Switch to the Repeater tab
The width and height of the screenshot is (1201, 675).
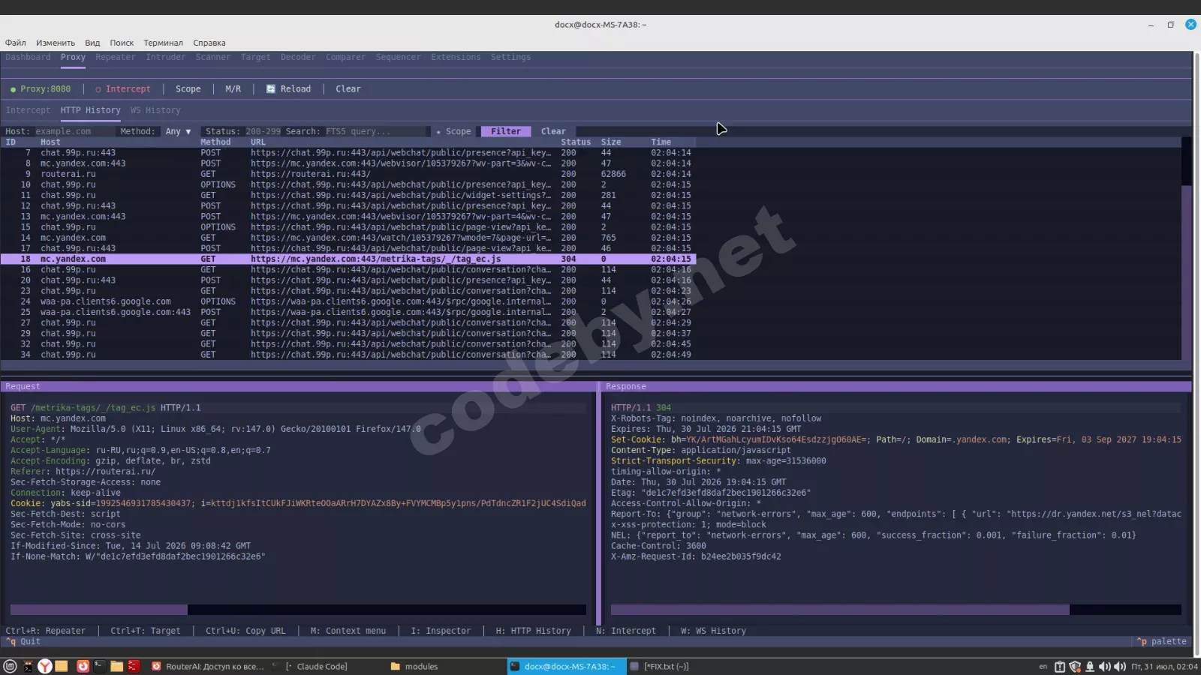[x=116, y=57]
